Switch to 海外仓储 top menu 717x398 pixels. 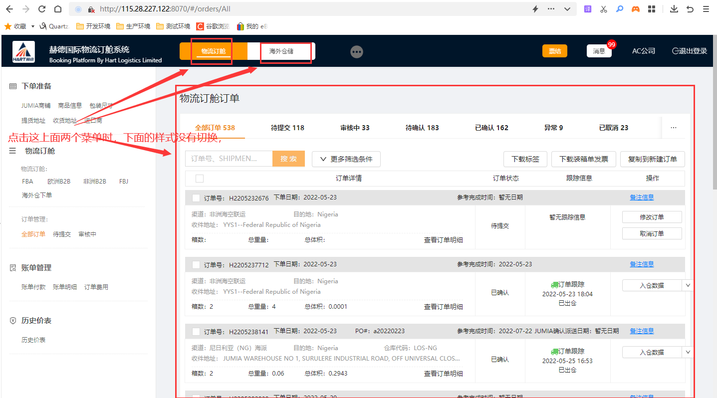pyautogui.click(x=281, y=51)
